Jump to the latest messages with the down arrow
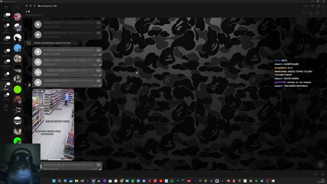The width and height of the screenshot is (327, 184). (320, 164)
